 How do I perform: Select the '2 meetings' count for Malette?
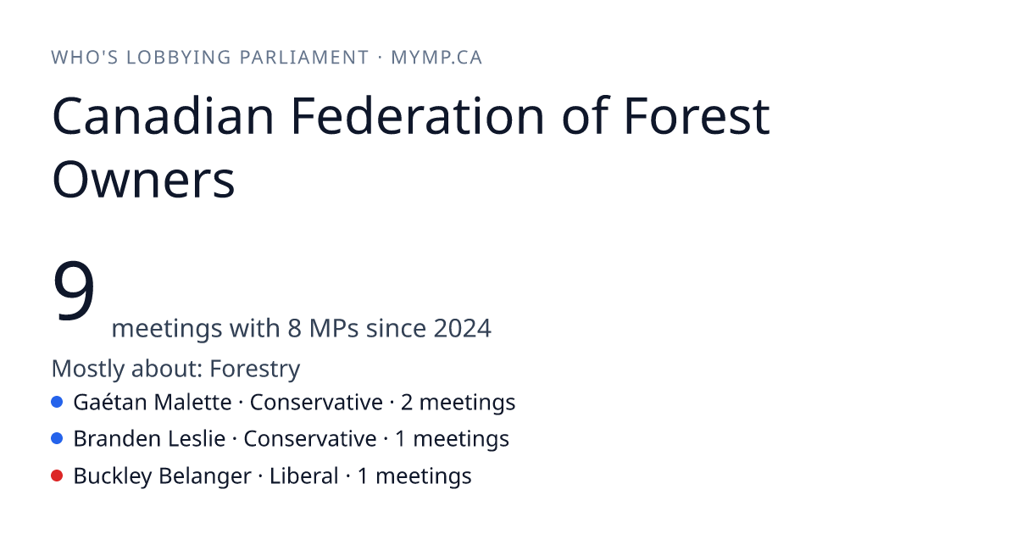458,402
